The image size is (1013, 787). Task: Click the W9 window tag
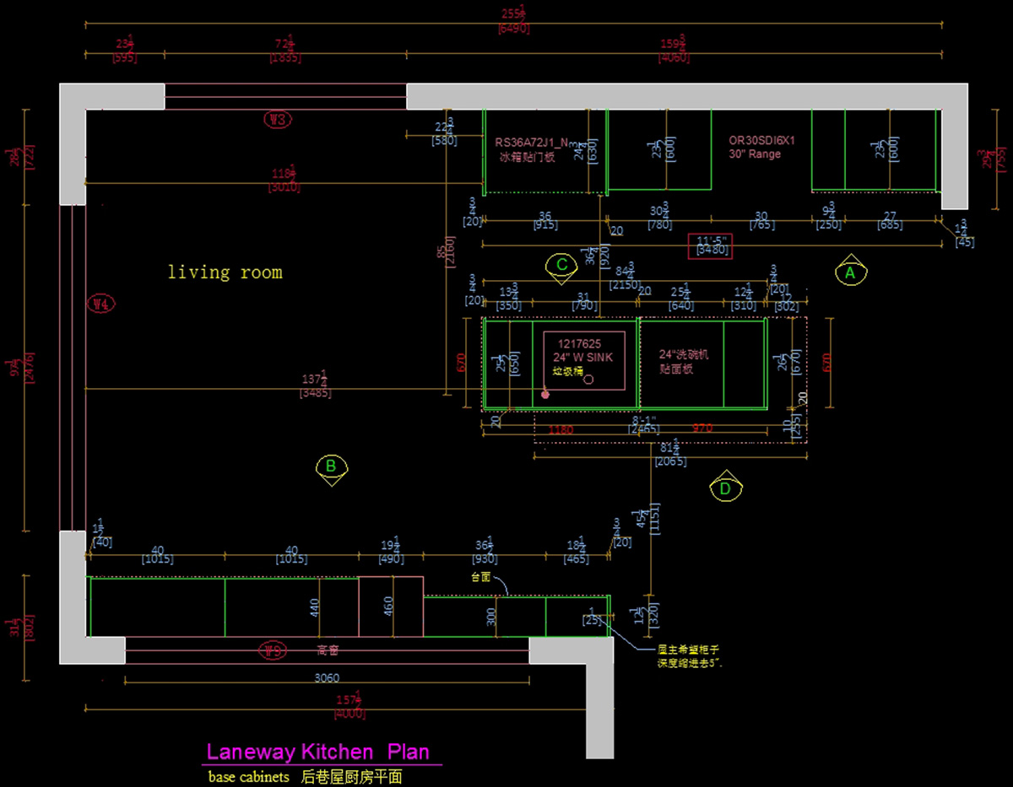[x=272, y=650]
